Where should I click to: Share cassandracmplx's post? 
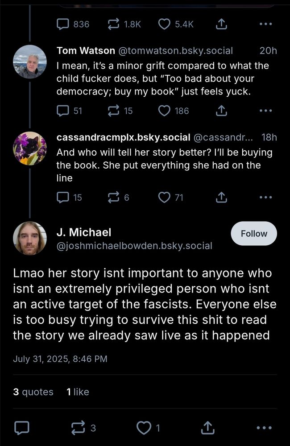pyautogui.click(x=221, y=197)
